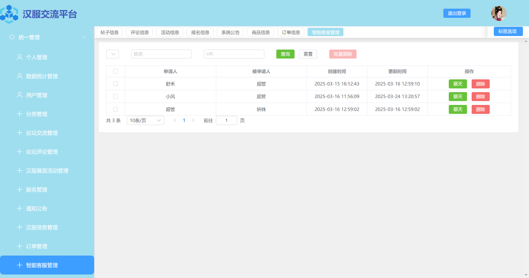Select all rows with the header checkbox
This screenshot has width=529, height=278.
(x=115, y=71)
